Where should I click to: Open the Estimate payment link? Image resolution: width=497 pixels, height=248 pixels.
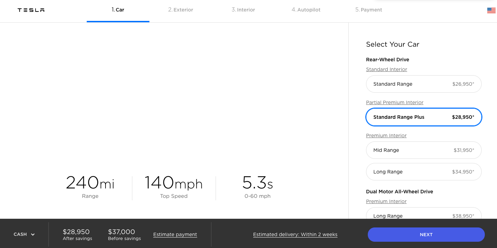[175, 234]
